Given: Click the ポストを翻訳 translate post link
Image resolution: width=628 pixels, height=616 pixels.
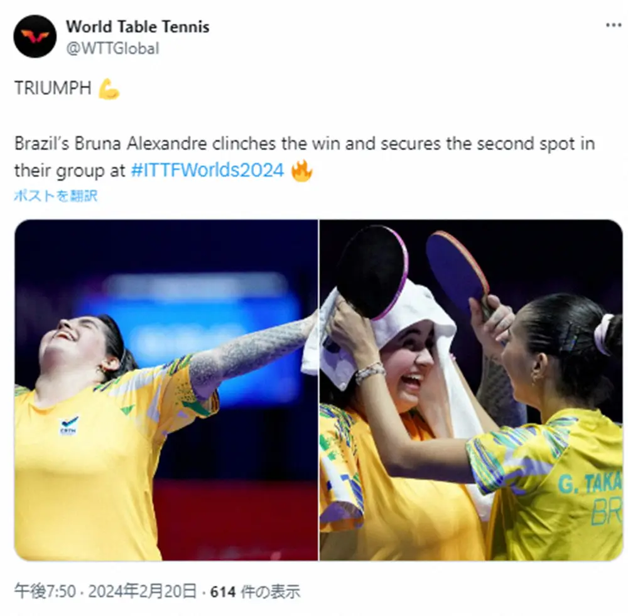Looking at the screenshot, I should (56, 195).
